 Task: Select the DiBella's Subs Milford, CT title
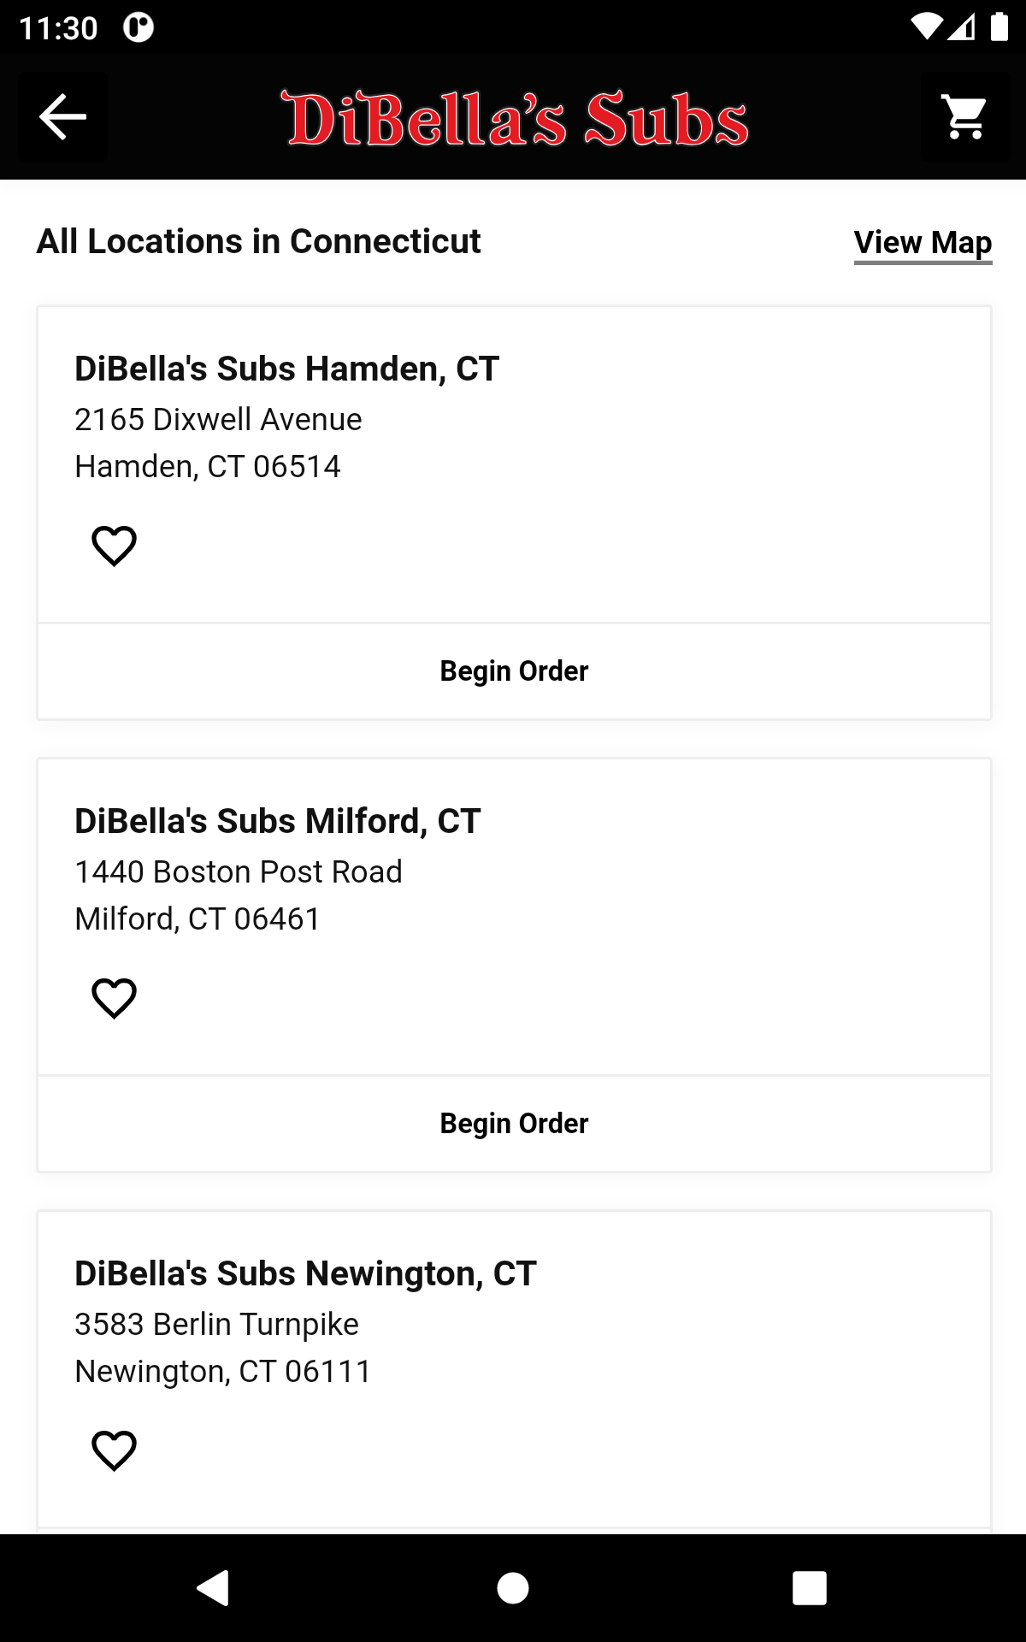(x=277, y=821)
